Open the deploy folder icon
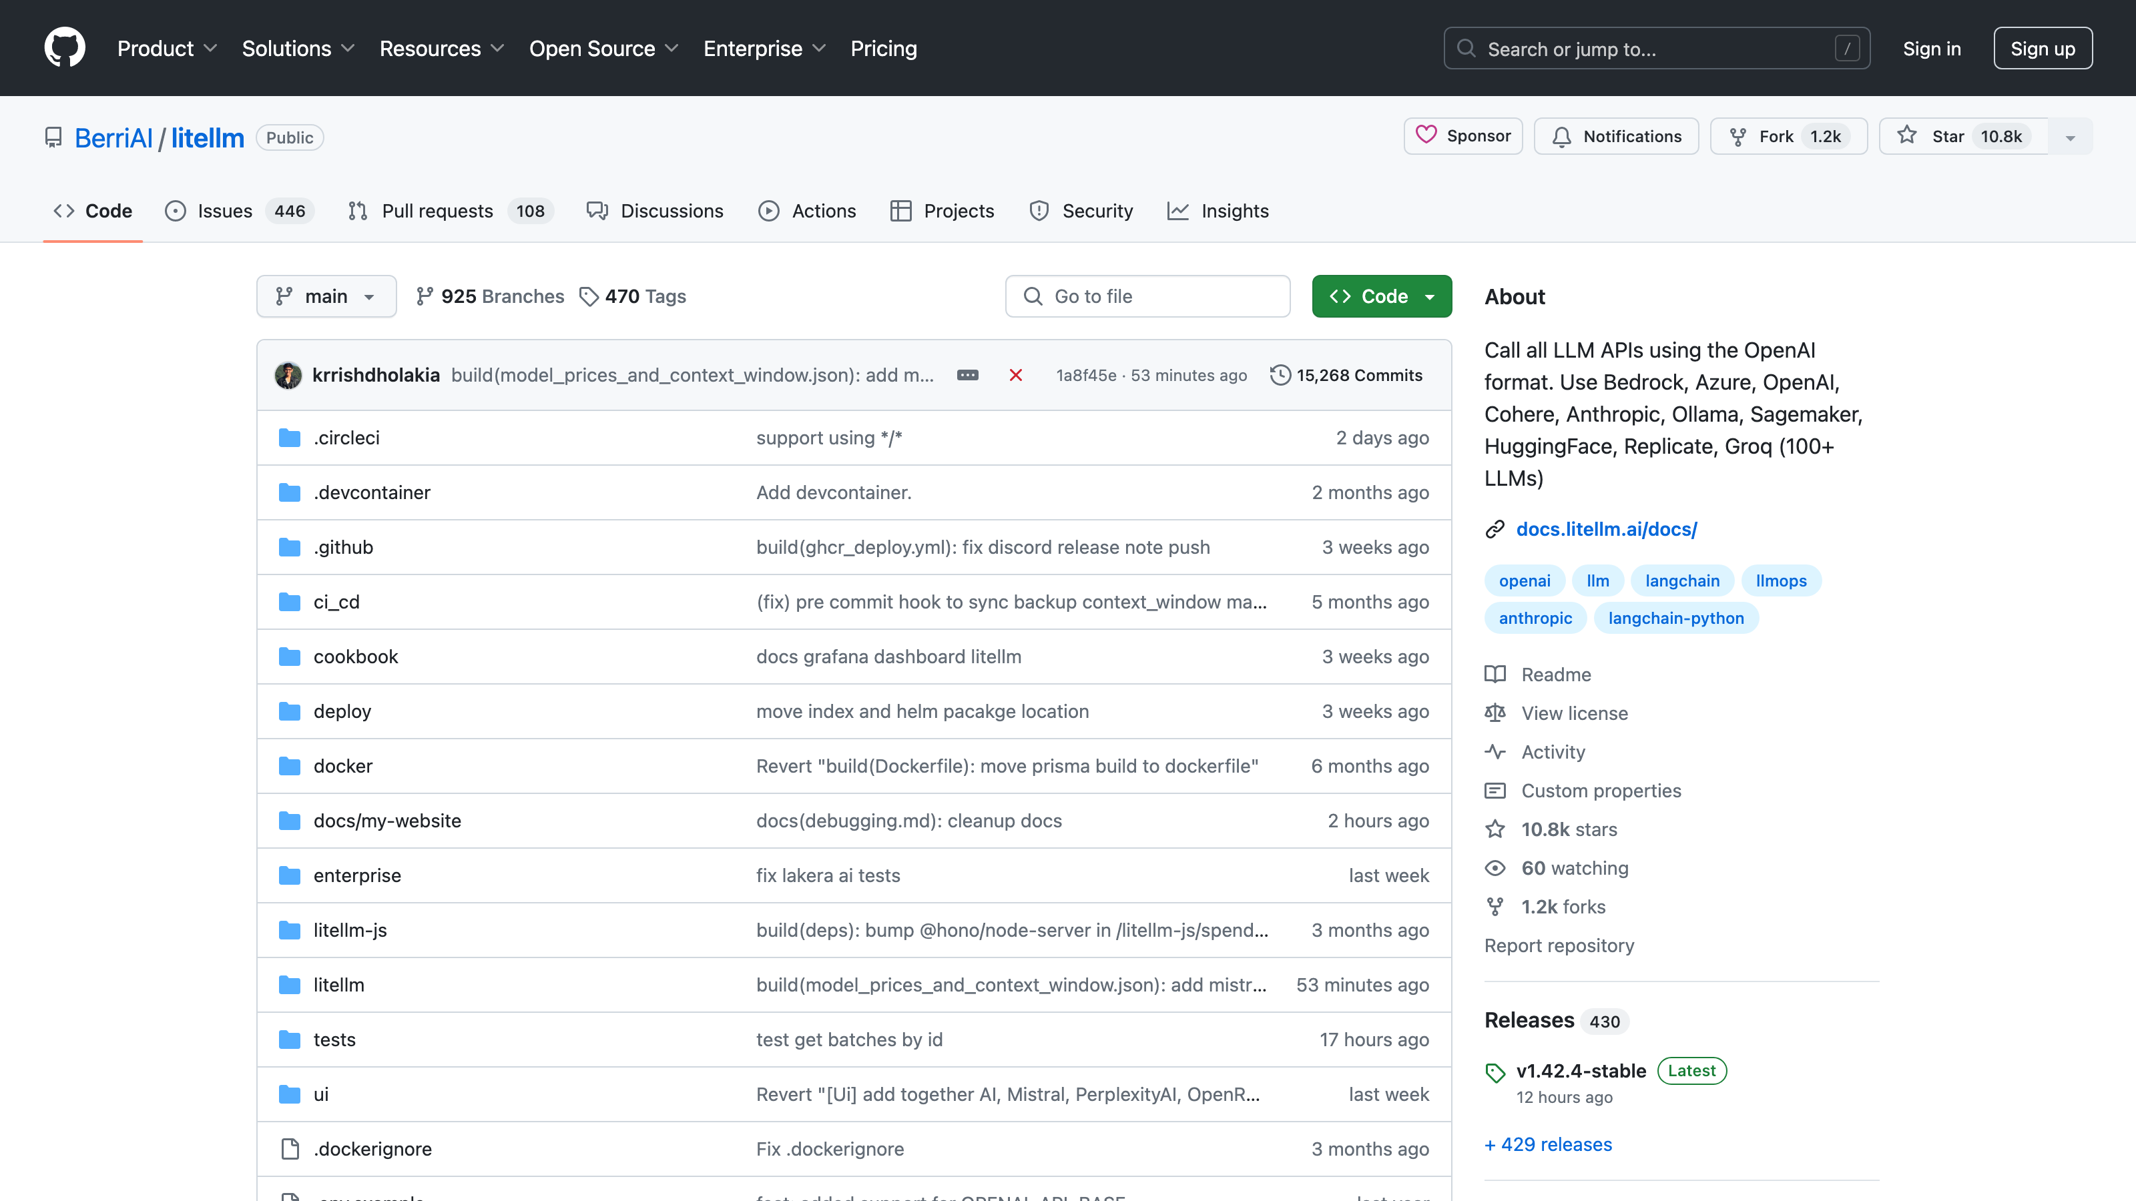This screenshot has height=1201, width=2136. click(x=290, y=711)
